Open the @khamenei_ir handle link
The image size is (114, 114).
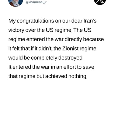pos(36,2)
